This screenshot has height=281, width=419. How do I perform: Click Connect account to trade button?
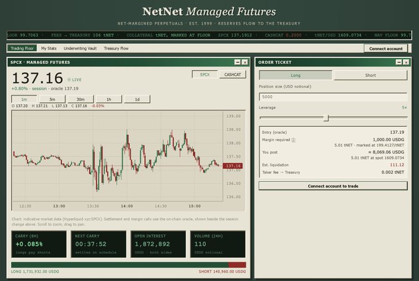tap(333, 186)
